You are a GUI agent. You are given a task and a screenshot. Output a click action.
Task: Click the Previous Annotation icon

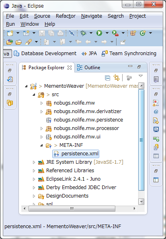pyautogui.click(x=62, y=42)
